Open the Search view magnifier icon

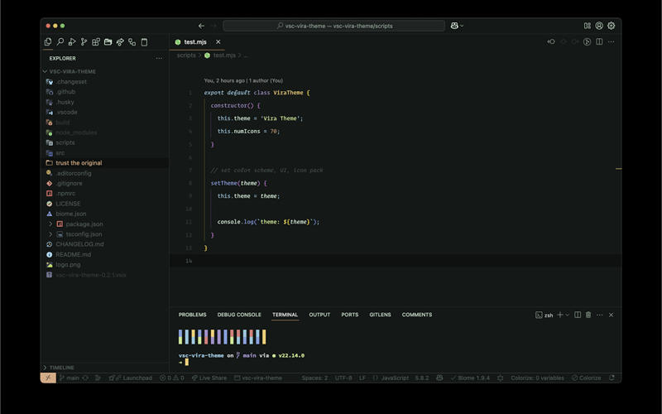pos(60,42)
